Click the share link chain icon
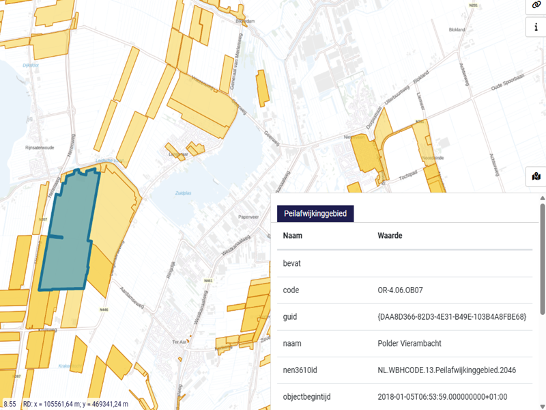Image resolution: width=546 pixels, height=410 pixels. coord(536,5)
